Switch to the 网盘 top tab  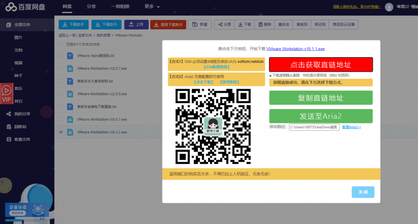67,7
